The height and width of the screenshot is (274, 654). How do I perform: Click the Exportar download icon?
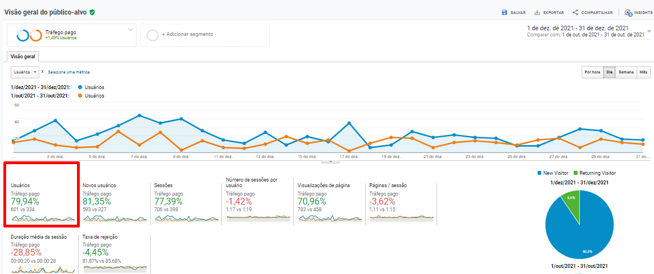[x=537, y=12]
